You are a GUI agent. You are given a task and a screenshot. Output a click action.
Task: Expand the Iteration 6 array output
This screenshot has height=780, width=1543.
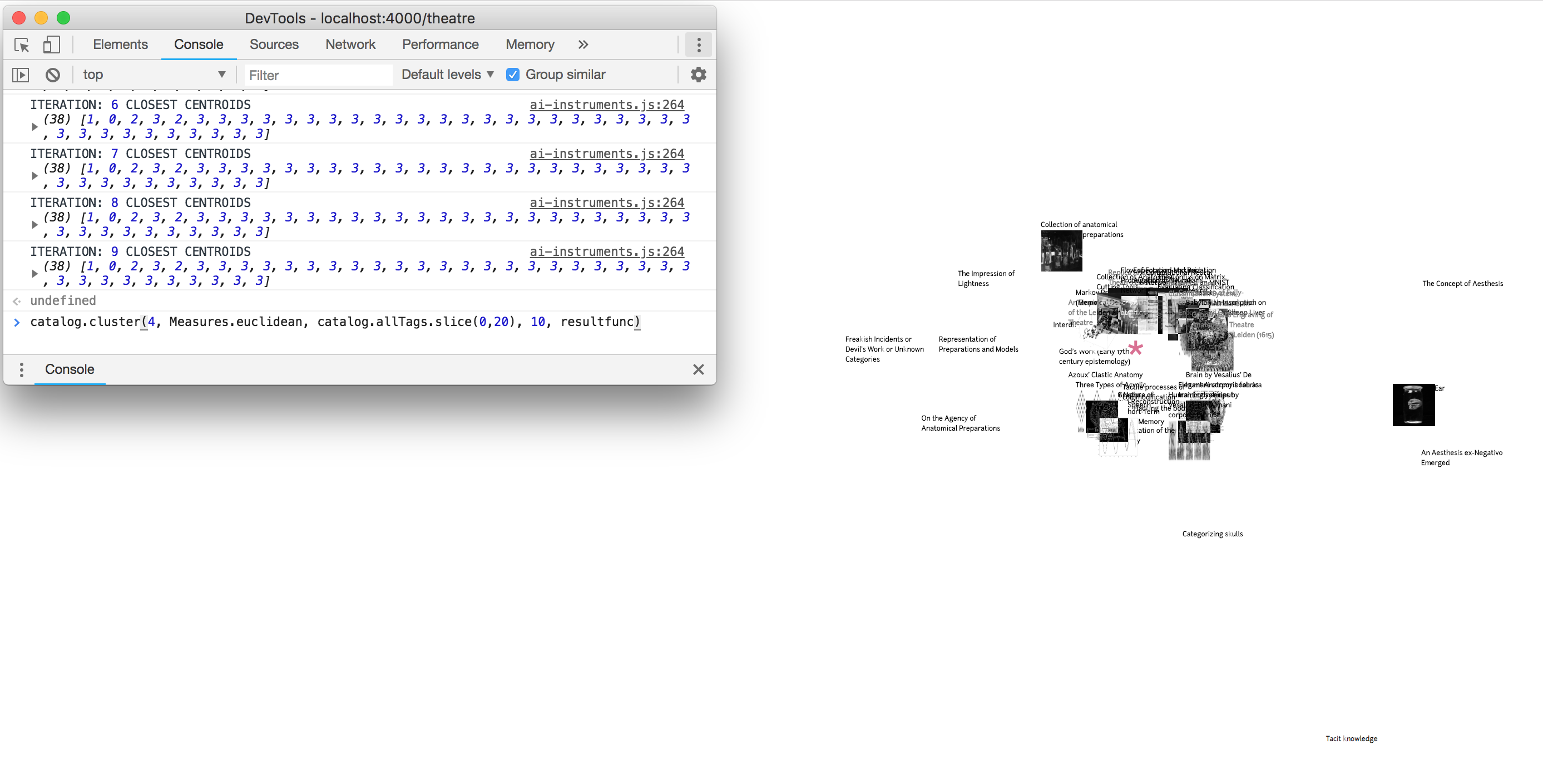click(34, 126)
